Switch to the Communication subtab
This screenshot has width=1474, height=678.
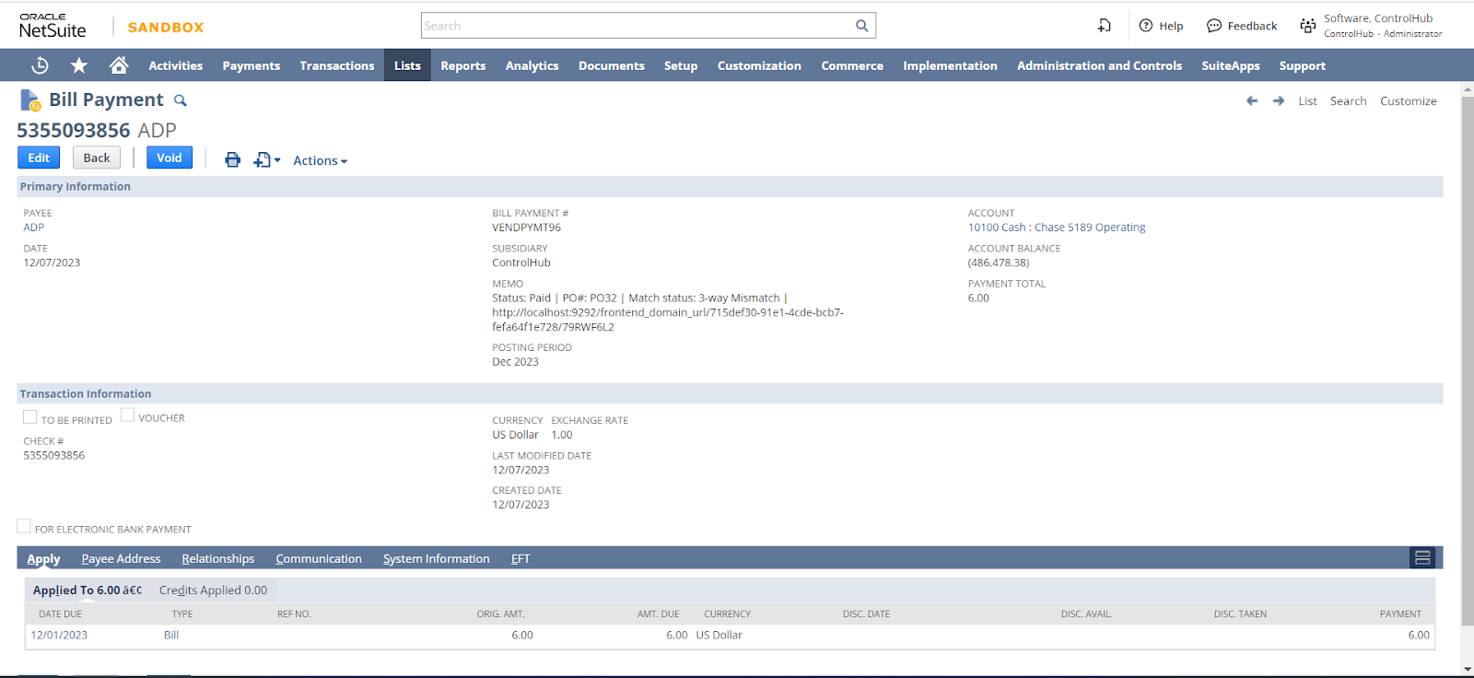[319, 558]
